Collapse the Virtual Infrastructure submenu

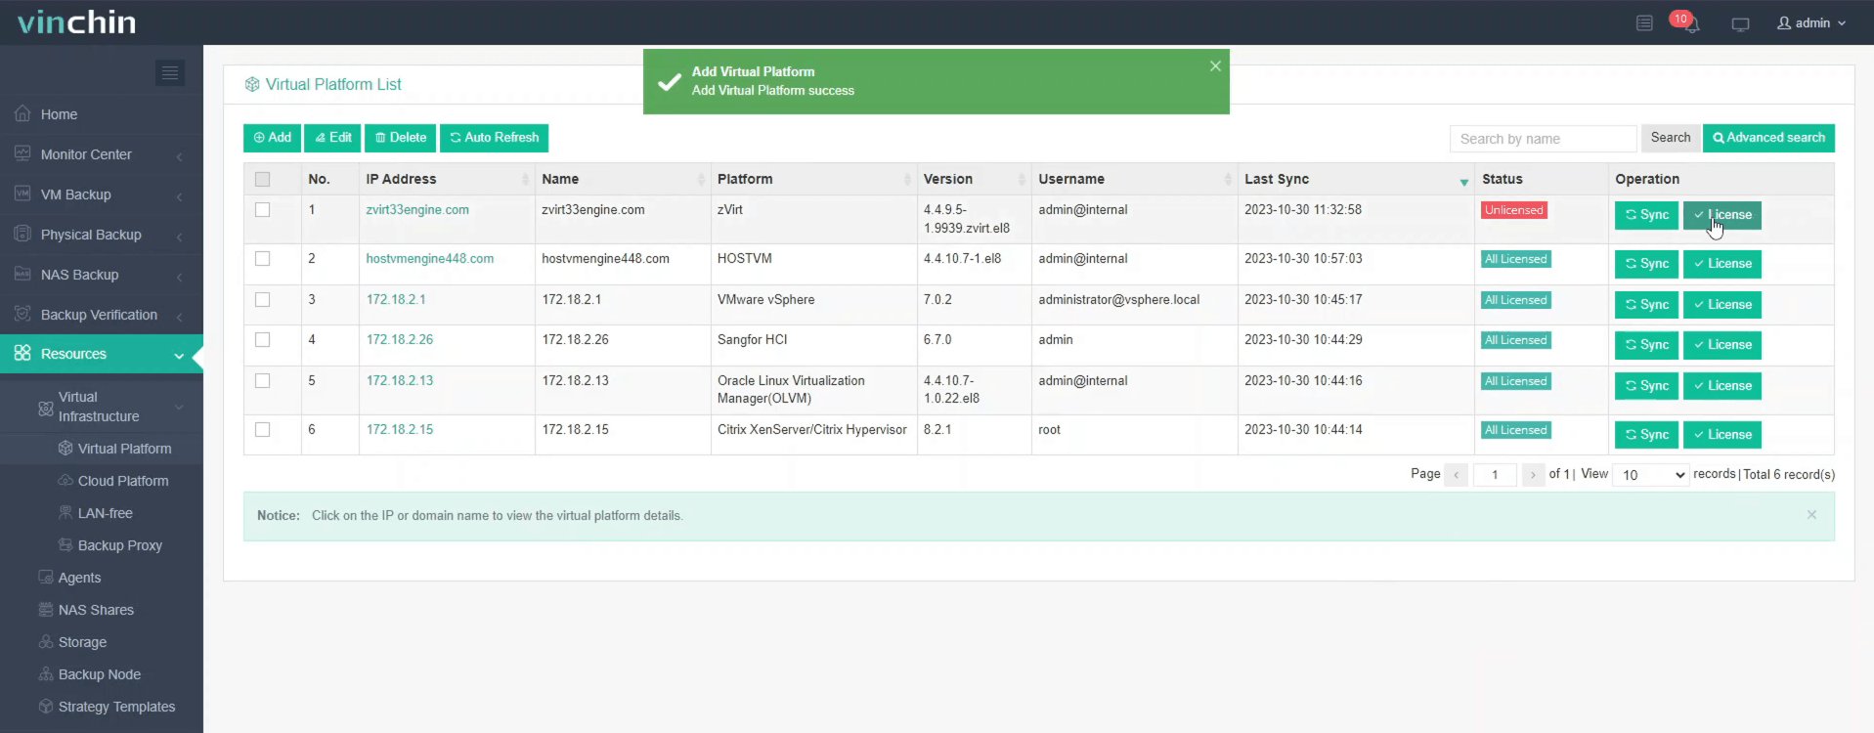pyautogui.click(x=179, y=408)
